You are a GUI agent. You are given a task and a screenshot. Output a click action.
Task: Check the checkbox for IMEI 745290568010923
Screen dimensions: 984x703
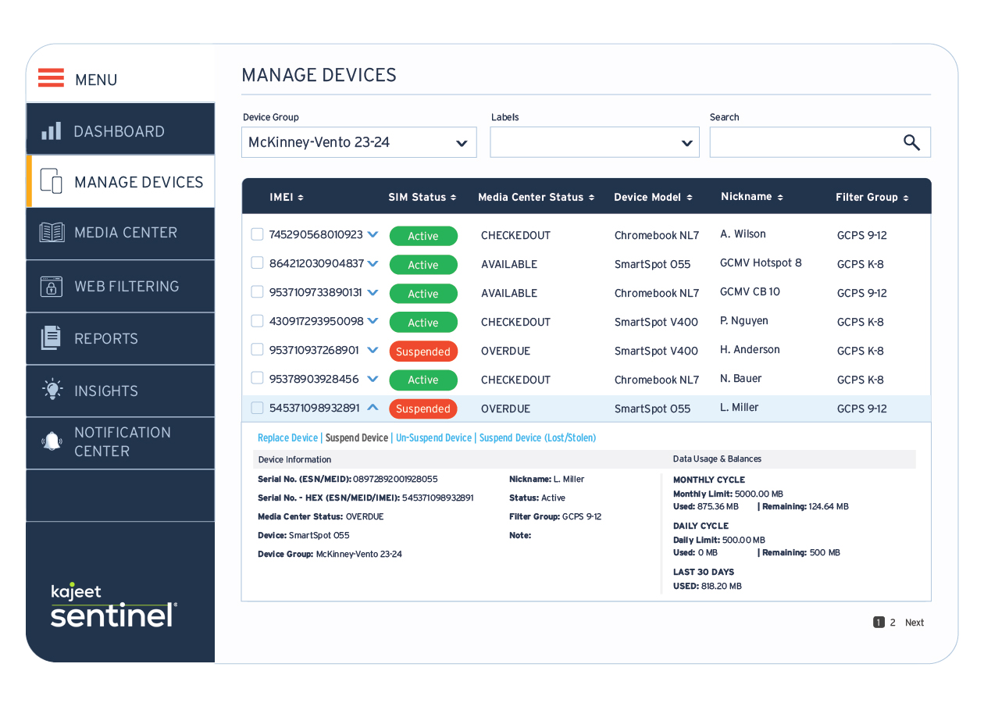[x=257, y=234]
